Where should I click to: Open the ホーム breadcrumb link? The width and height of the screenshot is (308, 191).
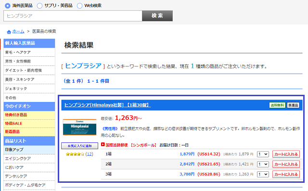click(18, 31)
